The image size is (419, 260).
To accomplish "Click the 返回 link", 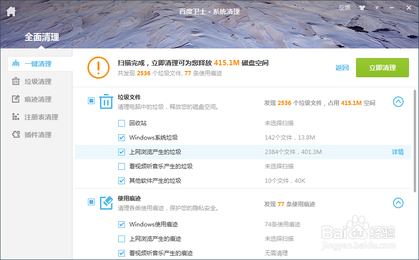I will pos(342,68).
